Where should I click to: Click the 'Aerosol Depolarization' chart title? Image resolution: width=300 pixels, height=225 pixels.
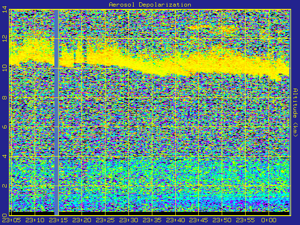(150, 5)
